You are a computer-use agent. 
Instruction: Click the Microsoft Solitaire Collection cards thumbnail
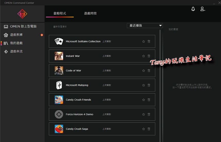point(59,41)
